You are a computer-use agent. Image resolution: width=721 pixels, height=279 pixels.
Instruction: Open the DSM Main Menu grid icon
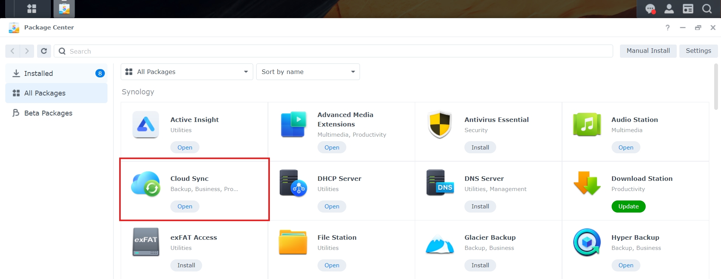click(32, 9)
